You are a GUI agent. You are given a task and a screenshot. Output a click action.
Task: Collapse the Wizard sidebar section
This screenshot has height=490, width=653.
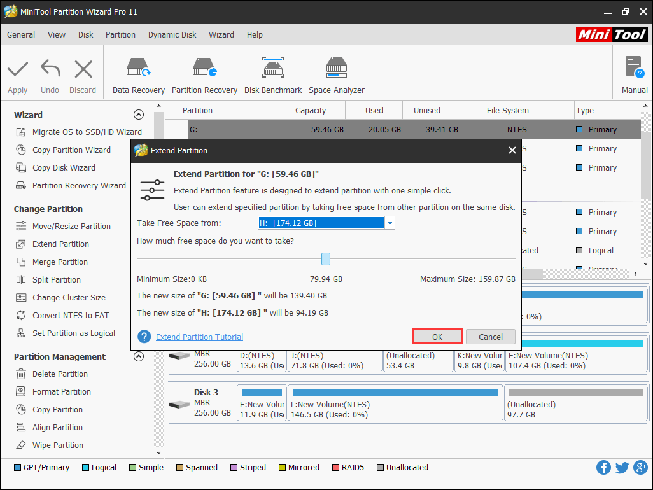pyautogui.click(x=139, y=115)
